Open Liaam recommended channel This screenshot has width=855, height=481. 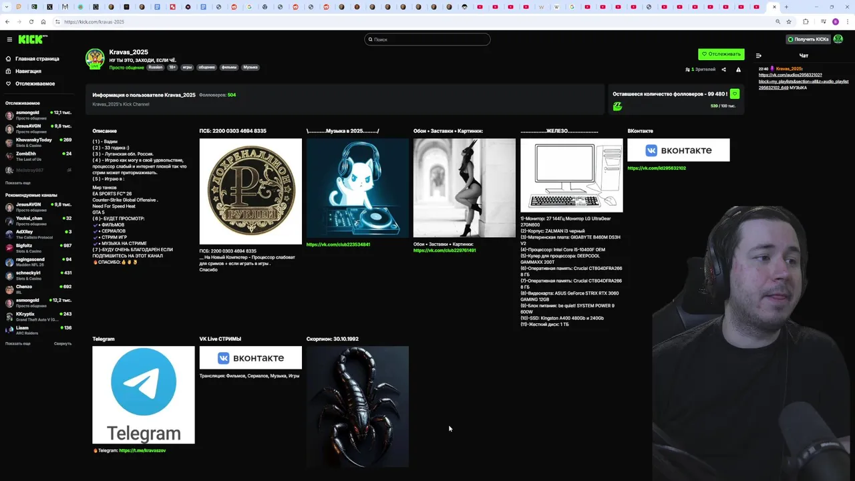(x=39, y=330)
